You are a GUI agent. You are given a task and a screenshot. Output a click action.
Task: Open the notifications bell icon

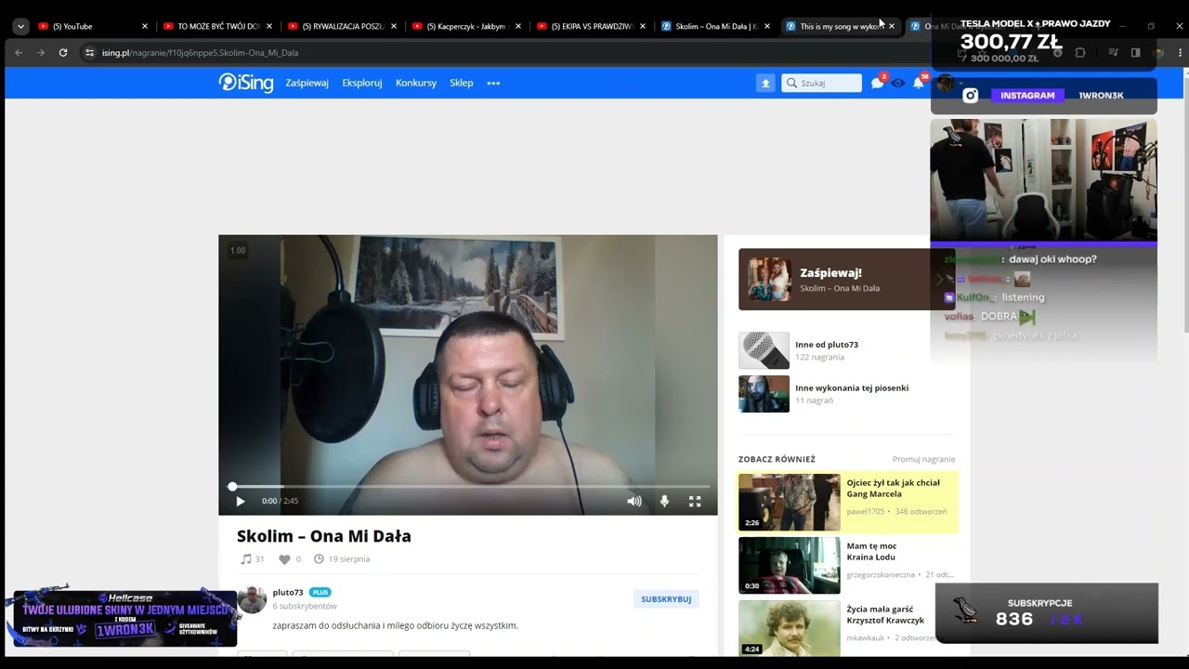tap(918, 83)
